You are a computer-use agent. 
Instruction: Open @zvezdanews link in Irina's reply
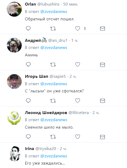coord(54,156)
